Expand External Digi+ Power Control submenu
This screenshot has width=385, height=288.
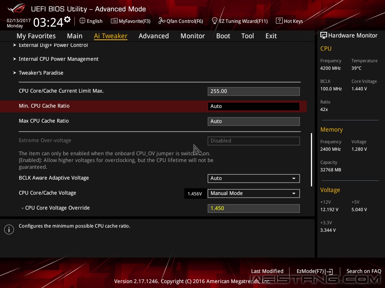pos(53,45)
